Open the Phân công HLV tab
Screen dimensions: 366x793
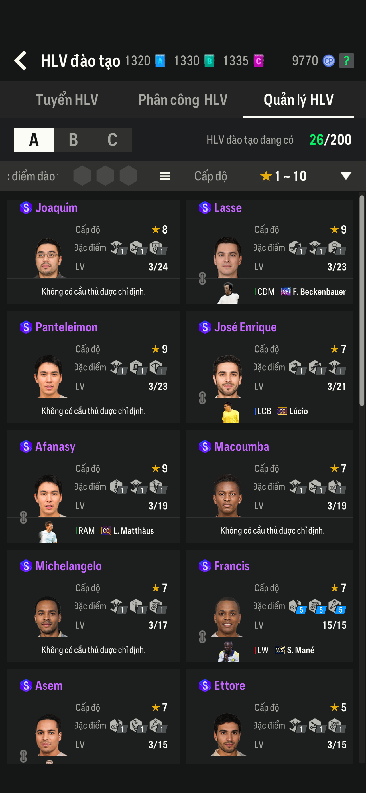[183, 100]
